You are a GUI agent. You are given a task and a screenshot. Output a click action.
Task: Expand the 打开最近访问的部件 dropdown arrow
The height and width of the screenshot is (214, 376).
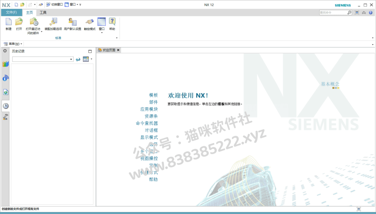pos(41,32)
